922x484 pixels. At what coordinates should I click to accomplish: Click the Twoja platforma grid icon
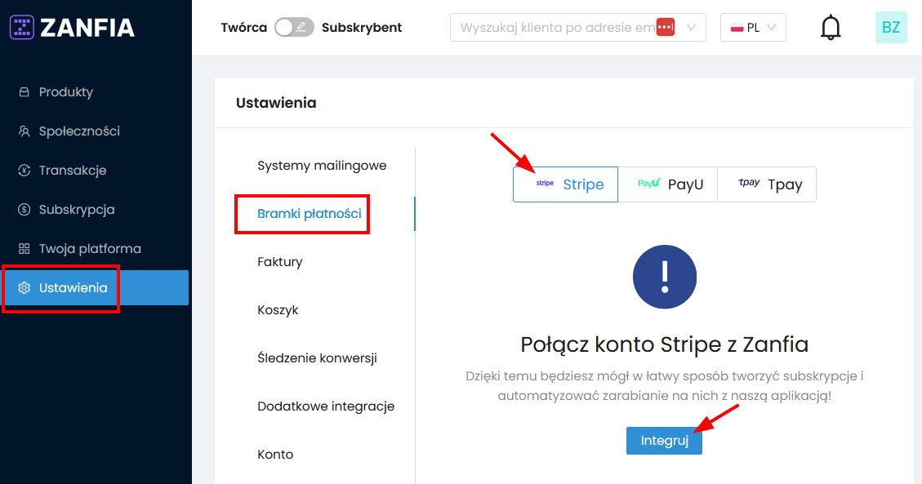click(24, 249)
